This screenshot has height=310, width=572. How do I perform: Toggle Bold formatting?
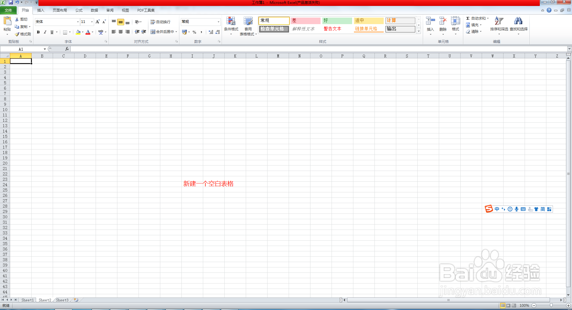tap(38, 32)
